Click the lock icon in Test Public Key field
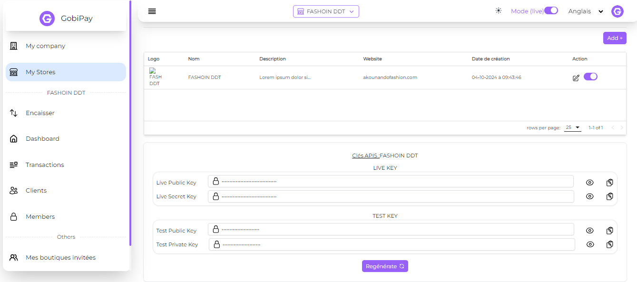The height and width of the screenshot is (282, 637). pos(216,229)
